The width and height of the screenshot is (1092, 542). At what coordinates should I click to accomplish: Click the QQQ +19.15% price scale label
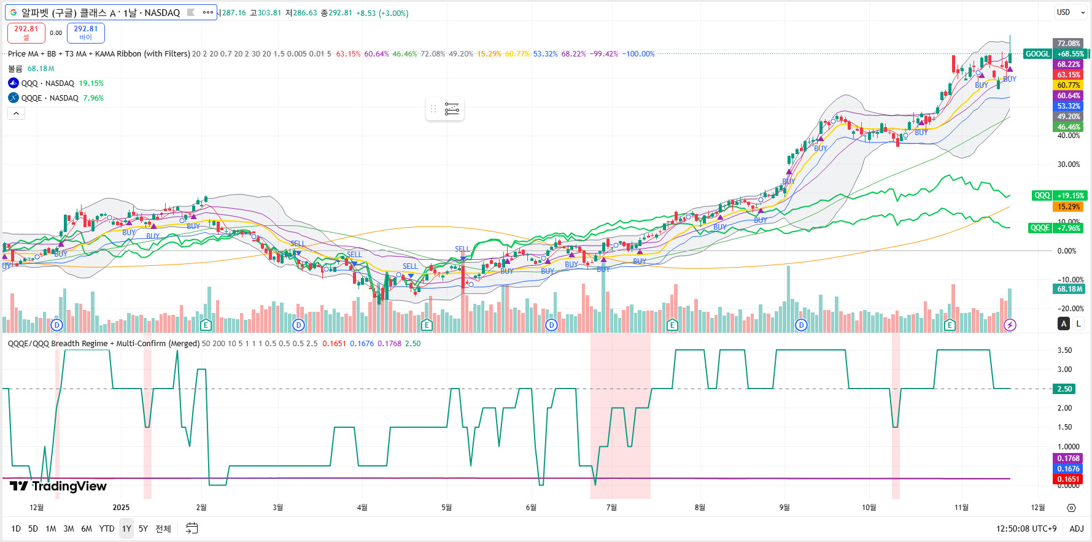coord(1060,196)
